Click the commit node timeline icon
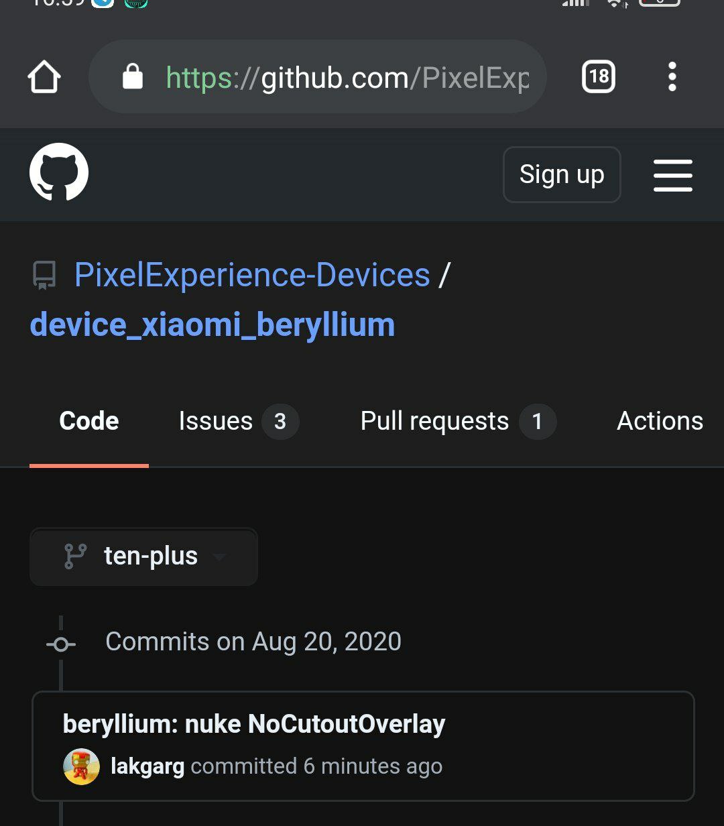Image resolution: width=724 pixels, height=826 pixels. [x=61, y=644]
